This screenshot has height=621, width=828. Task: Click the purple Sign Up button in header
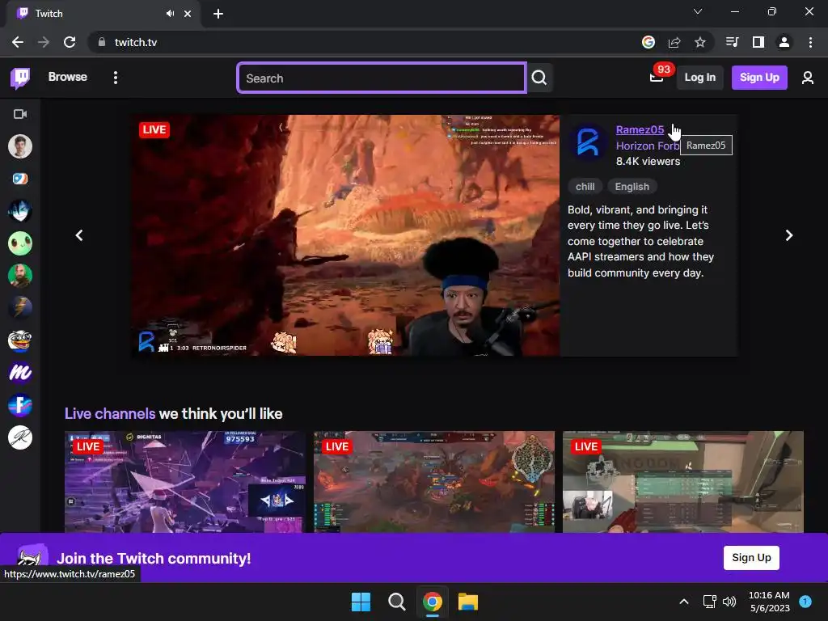tap(759, 78)
